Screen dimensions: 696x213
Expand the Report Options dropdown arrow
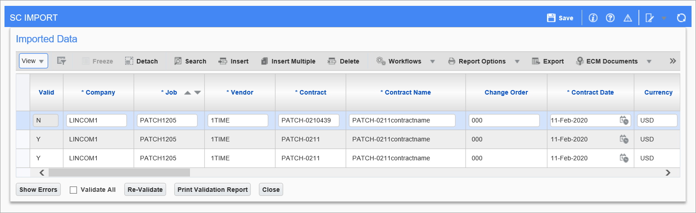(x=517, y=61)
